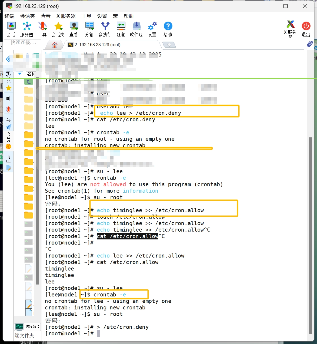Image resolution: width=317 pixels, height=344 pixels.
Task: Click the 服务器 (Servers) toolbar icon
Action: pos(27,29)
